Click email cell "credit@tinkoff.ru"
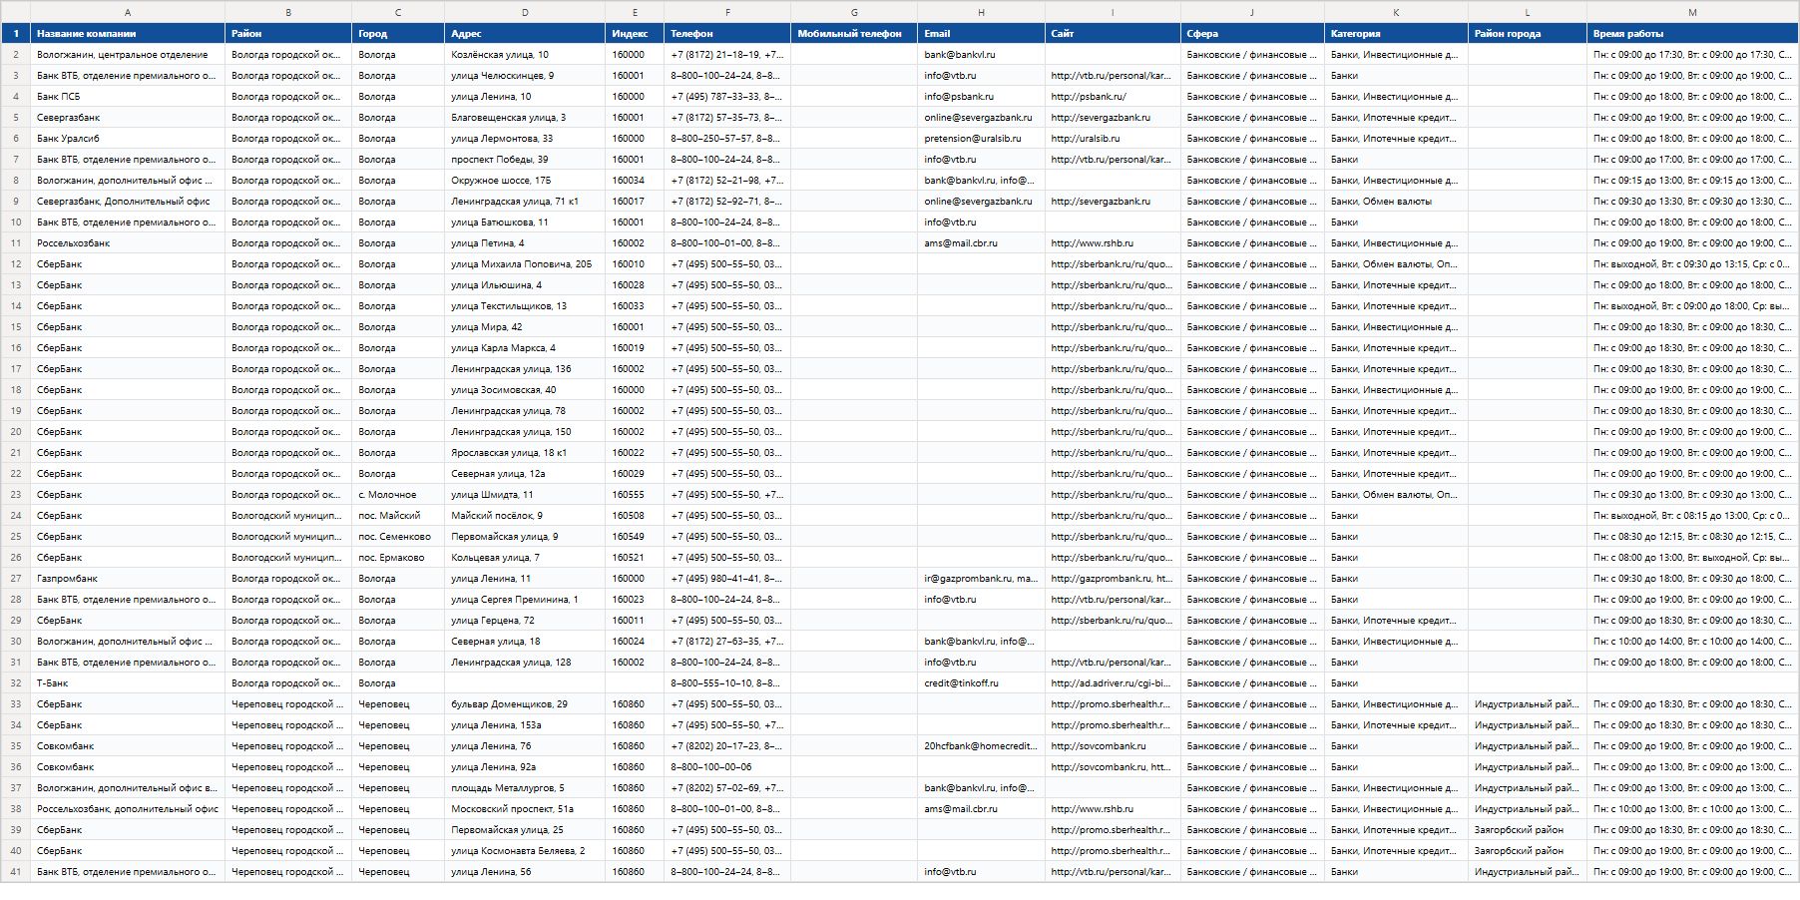Screen dimensions: 1800x900 coord(981,683)
